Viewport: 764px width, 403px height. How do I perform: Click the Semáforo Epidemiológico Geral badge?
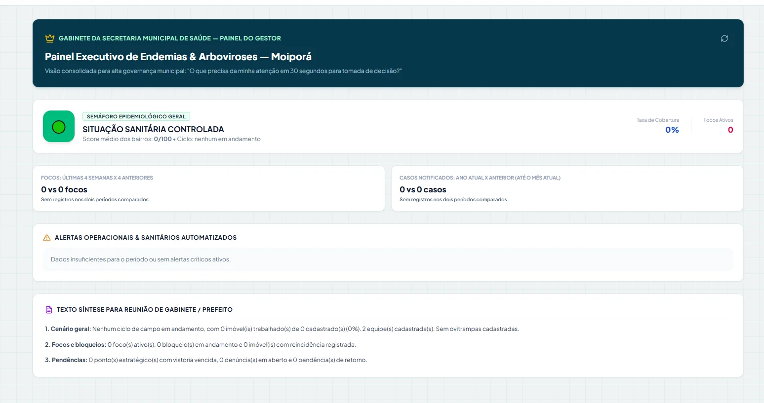[136, 116]
